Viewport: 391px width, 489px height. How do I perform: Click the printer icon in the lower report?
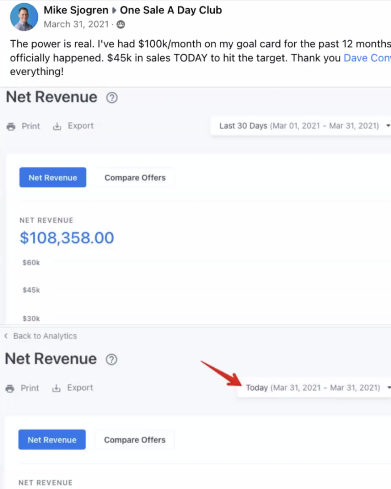[x=10, y=389]
